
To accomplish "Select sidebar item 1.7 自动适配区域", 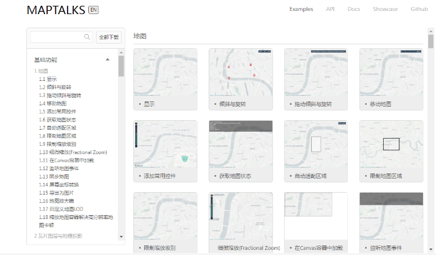I will (x=57, y=128).
